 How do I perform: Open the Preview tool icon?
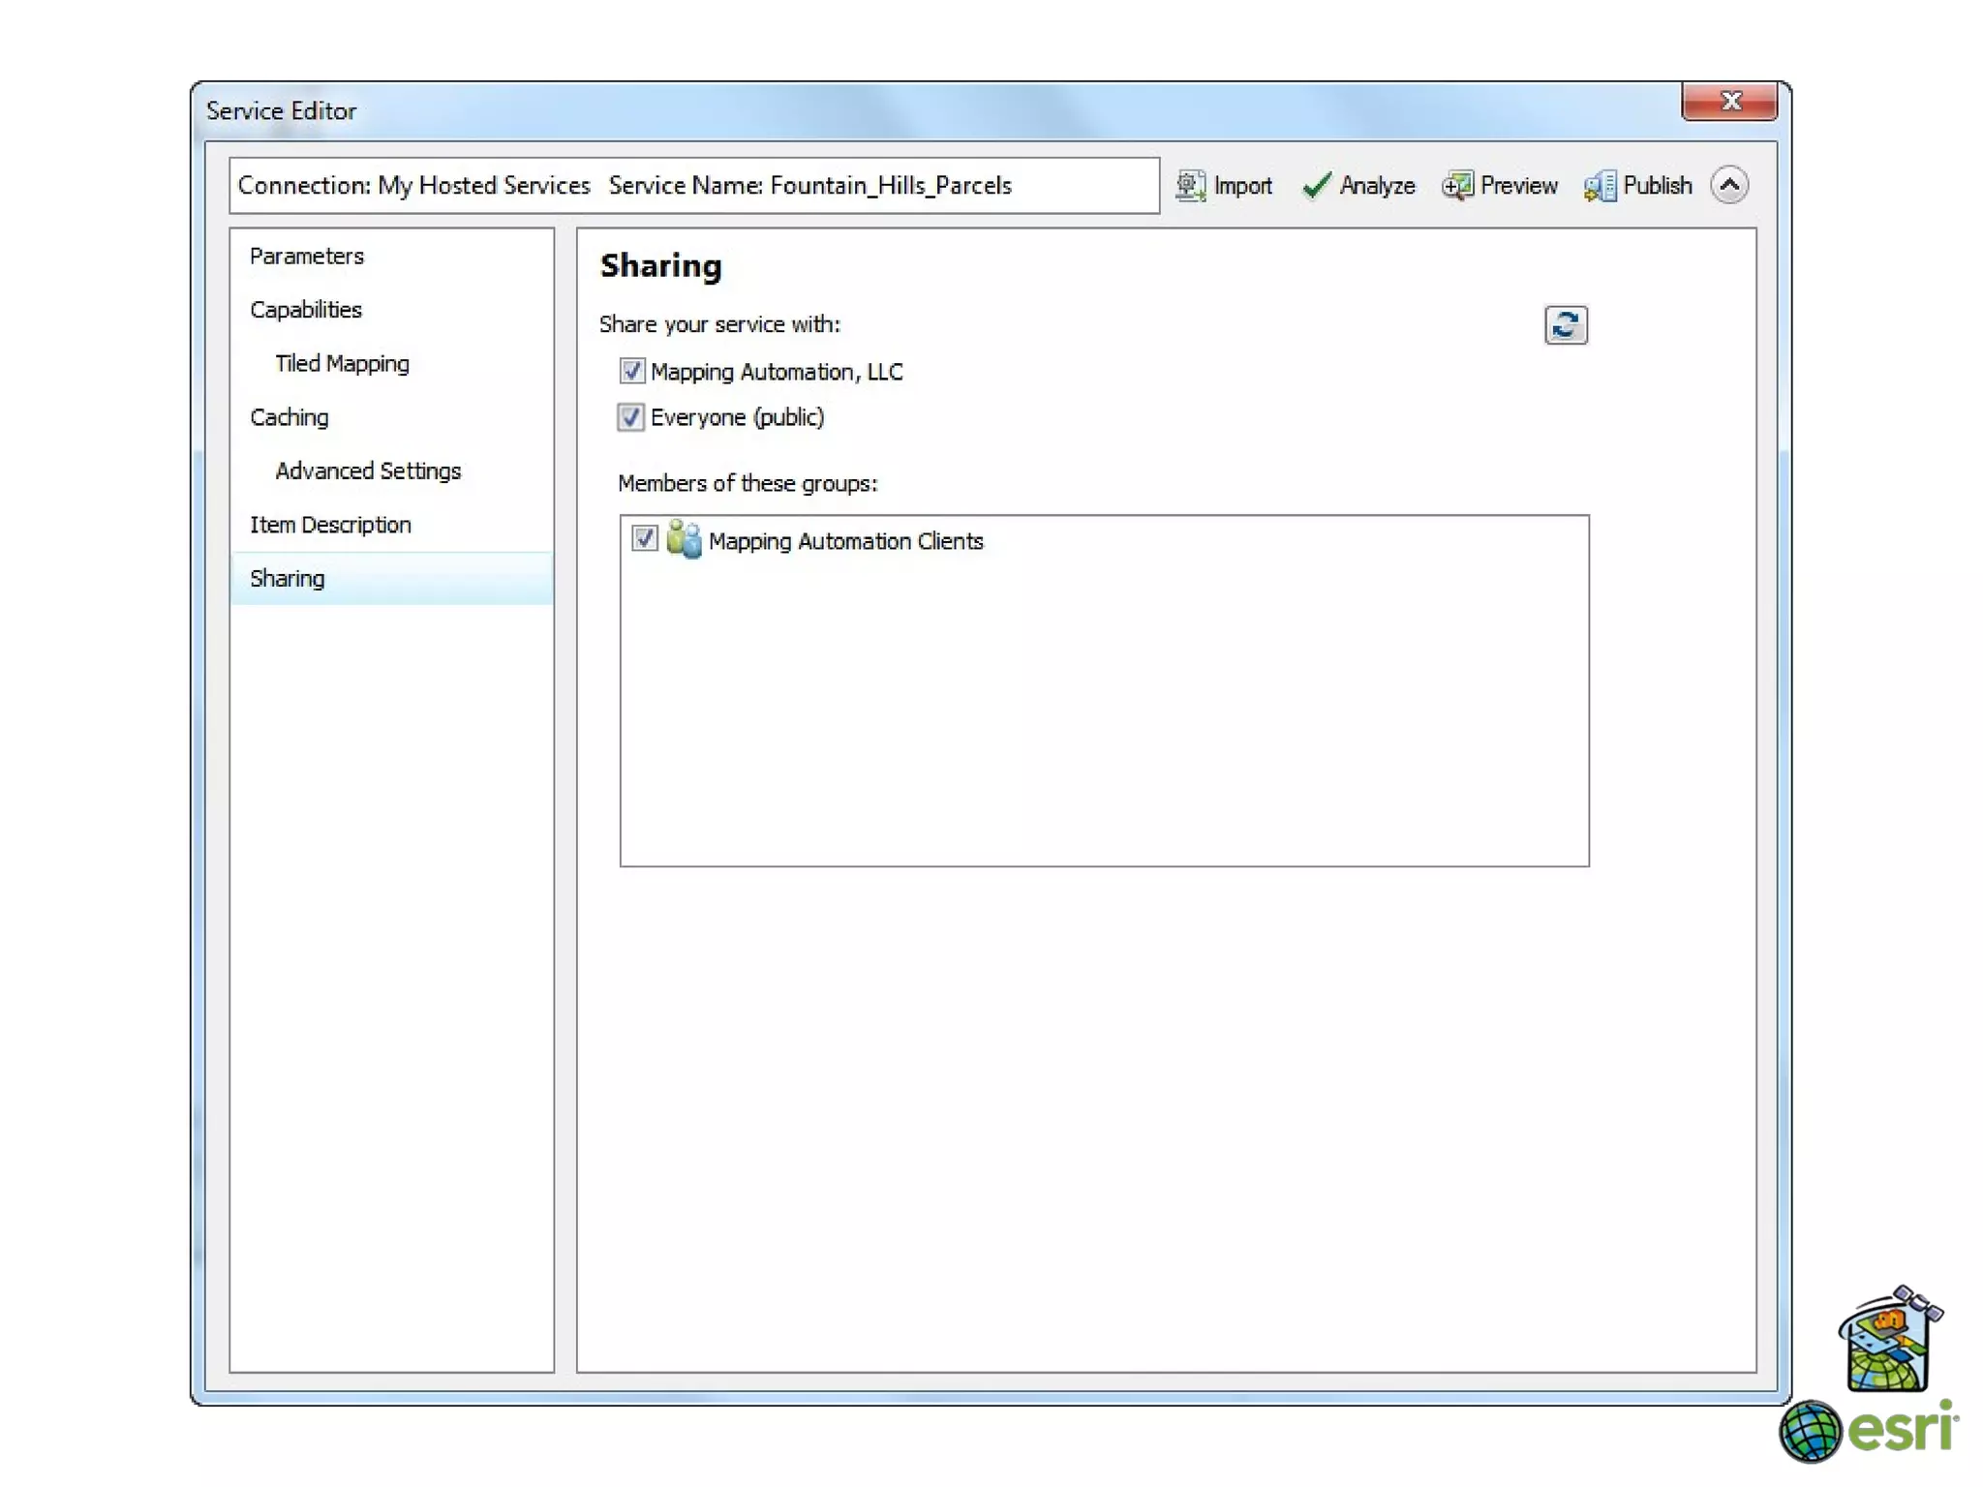pos(1456,185)
